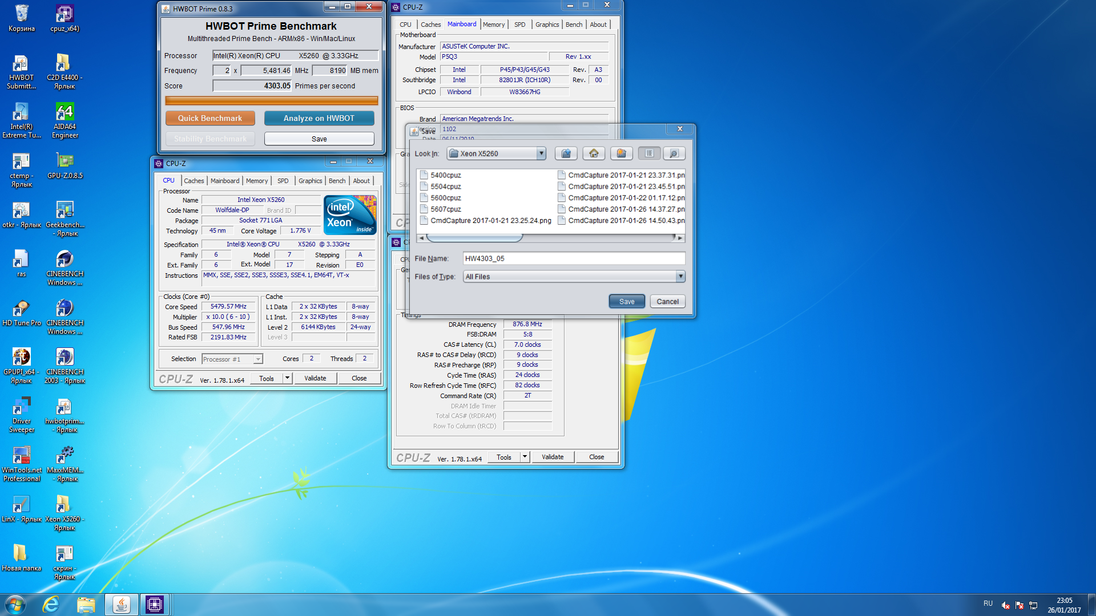
Task: Click the orange benchmark progress bar
Action: 272,101
